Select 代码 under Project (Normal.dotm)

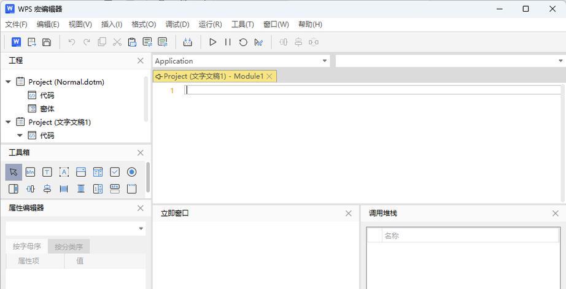coord(47,96)
